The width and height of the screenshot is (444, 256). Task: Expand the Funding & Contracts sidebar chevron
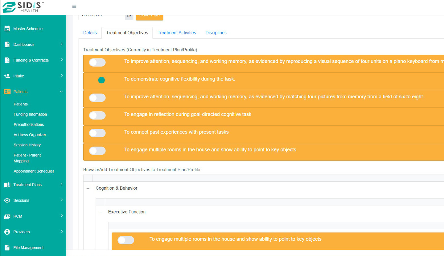[61, 60]
